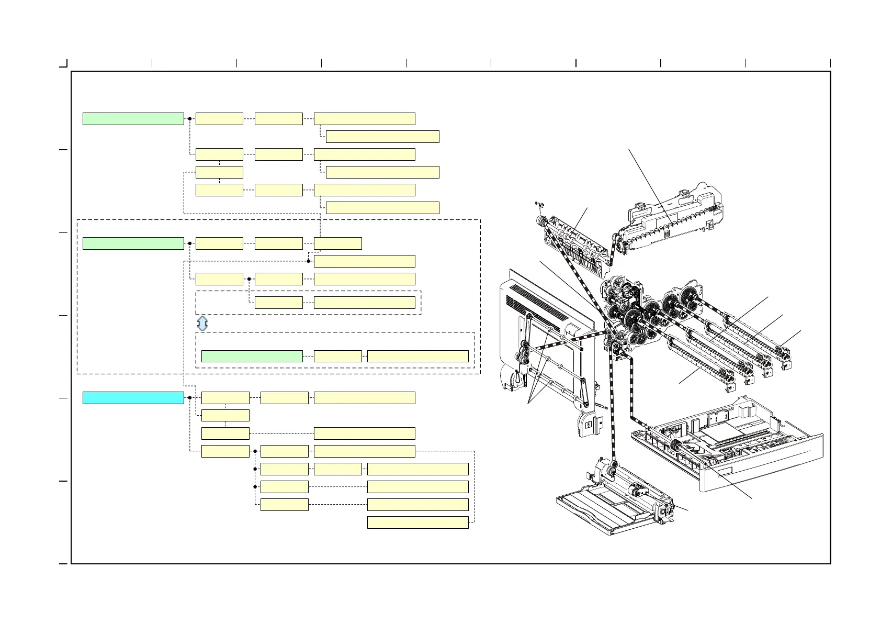Click the number 6 label on cover
Image resolution: width=881 pixels, height=623 pixels.
tap(588, 425)
